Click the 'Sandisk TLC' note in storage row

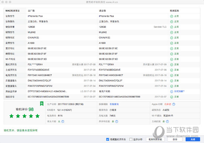click(x=160, y=27)
